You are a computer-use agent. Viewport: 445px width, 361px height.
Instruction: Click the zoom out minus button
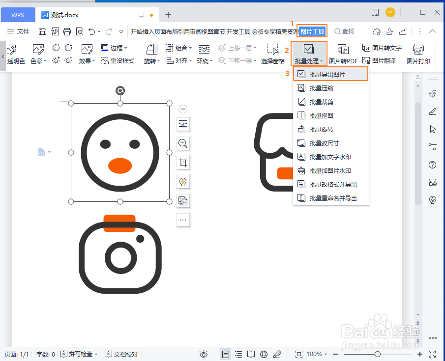(x=335, y=354)
